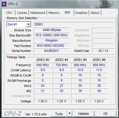This screenshot has height=118, width=119.
Task: Click the CPU-Z app icon in title bar
Action: point(4,4)
